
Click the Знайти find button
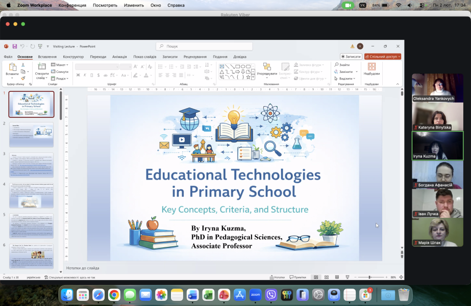[x=342, y=65]
